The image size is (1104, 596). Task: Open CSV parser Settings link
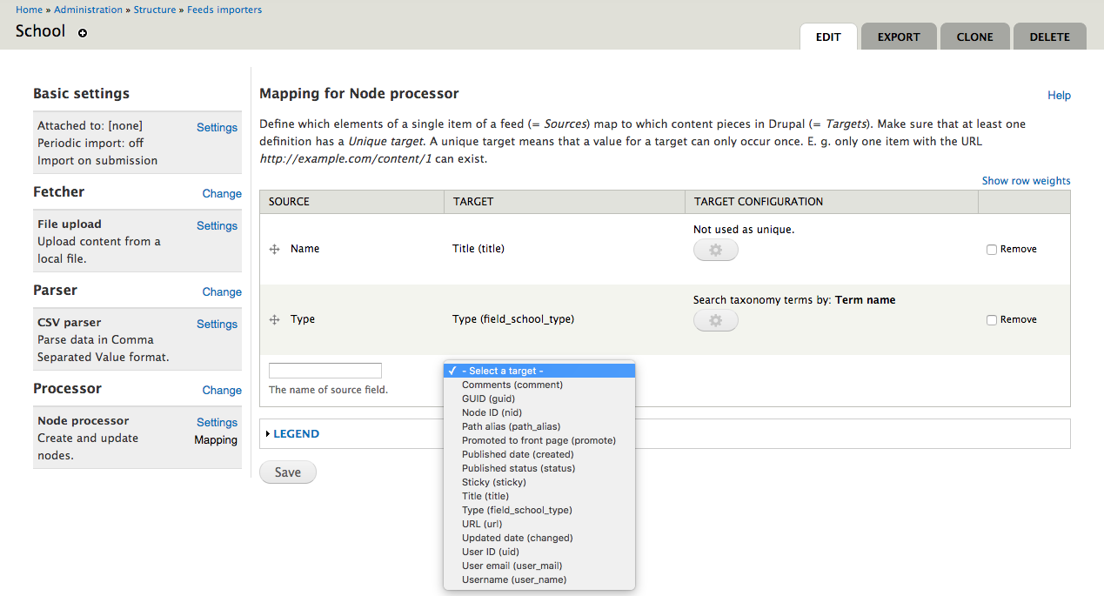click(217, 324)
